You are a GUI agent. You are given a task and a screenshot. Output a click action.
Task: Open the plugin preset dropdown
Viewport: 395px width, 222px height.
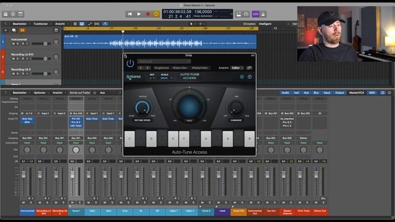tap(164, 62)
